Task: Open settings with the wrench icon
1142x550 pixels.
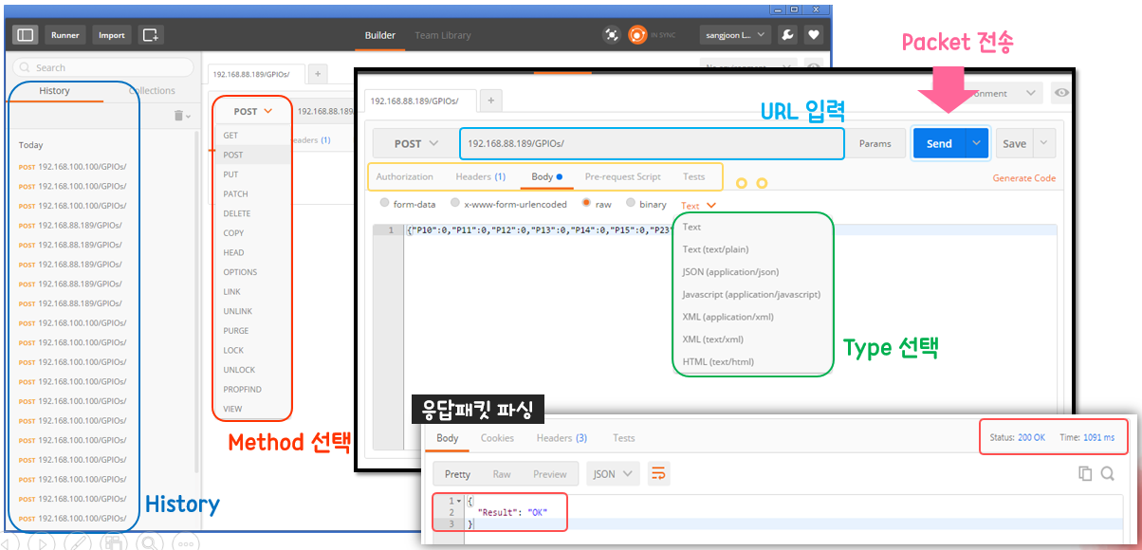Action: click(x=787, y=35)
